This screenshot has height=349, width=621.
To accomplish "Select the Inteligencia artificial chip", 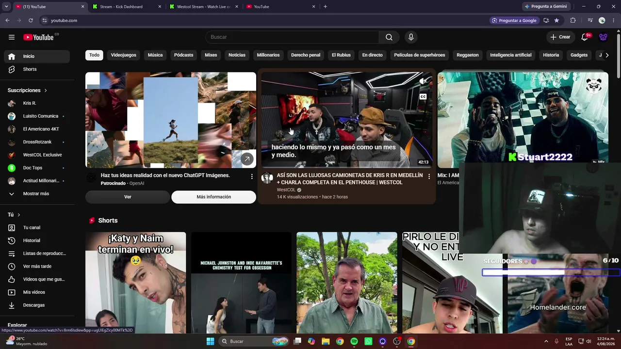I will (x=511, y=55).
